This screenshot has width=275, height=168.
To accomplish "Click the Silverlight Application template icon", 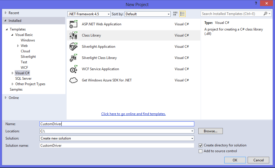I will (x=74, y=47).
